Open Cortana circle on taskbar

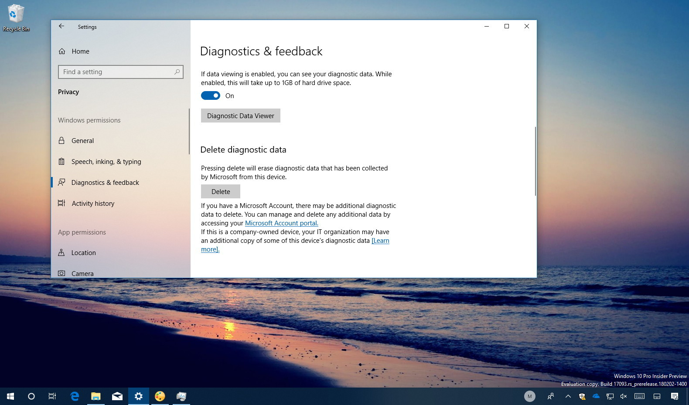[31, 396]
